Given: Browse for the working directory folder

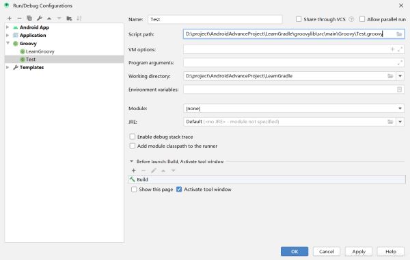Looking at the screenshot, I should coord(390,76).
